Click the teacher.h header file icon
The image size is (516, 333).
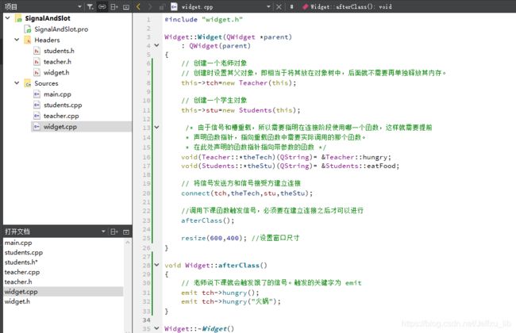(37, 62)
